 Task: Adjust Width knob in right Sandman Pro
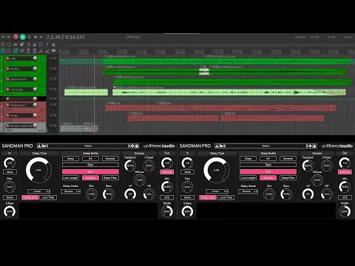(345, 211)
